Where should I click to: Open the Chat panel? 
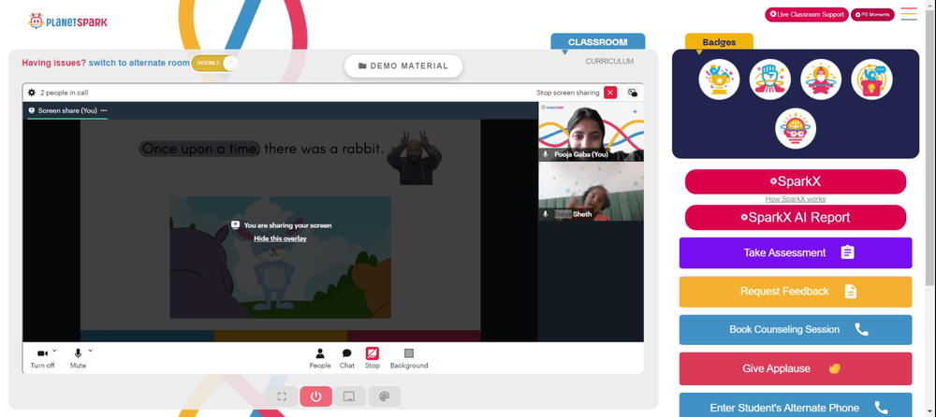(347, 358)
